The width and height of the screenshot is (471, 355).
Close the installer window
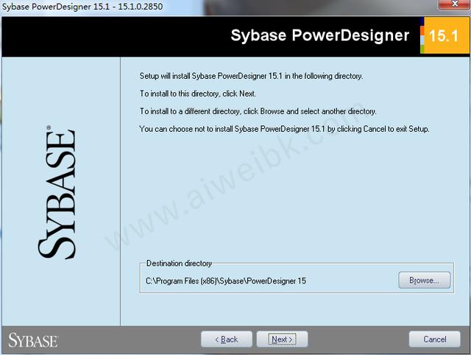[x=455, y=4]
